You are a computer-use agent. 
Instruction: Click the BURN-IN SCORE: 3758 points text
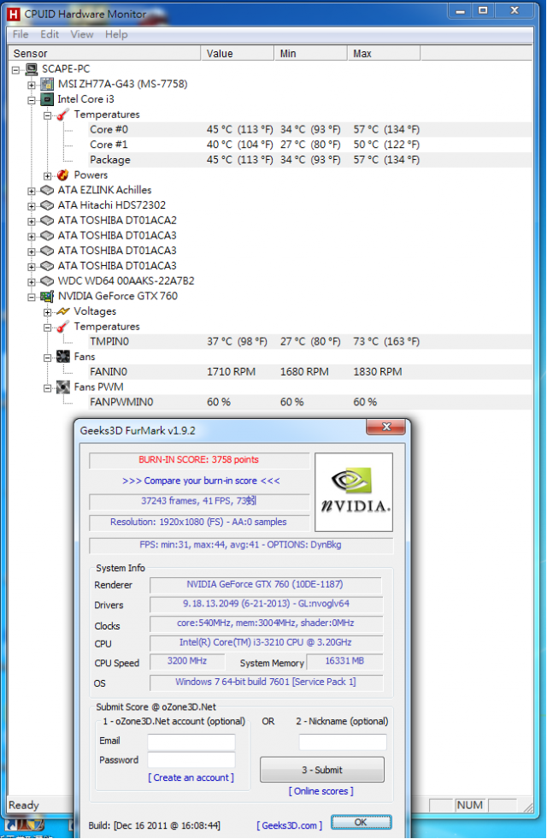point(198,459)
